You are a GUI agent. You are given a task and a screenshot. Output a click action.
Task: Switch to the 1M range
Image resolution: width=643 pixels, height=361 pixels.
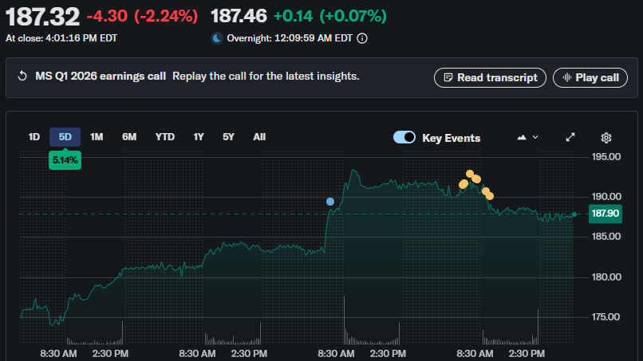click(x=97, y=136)
